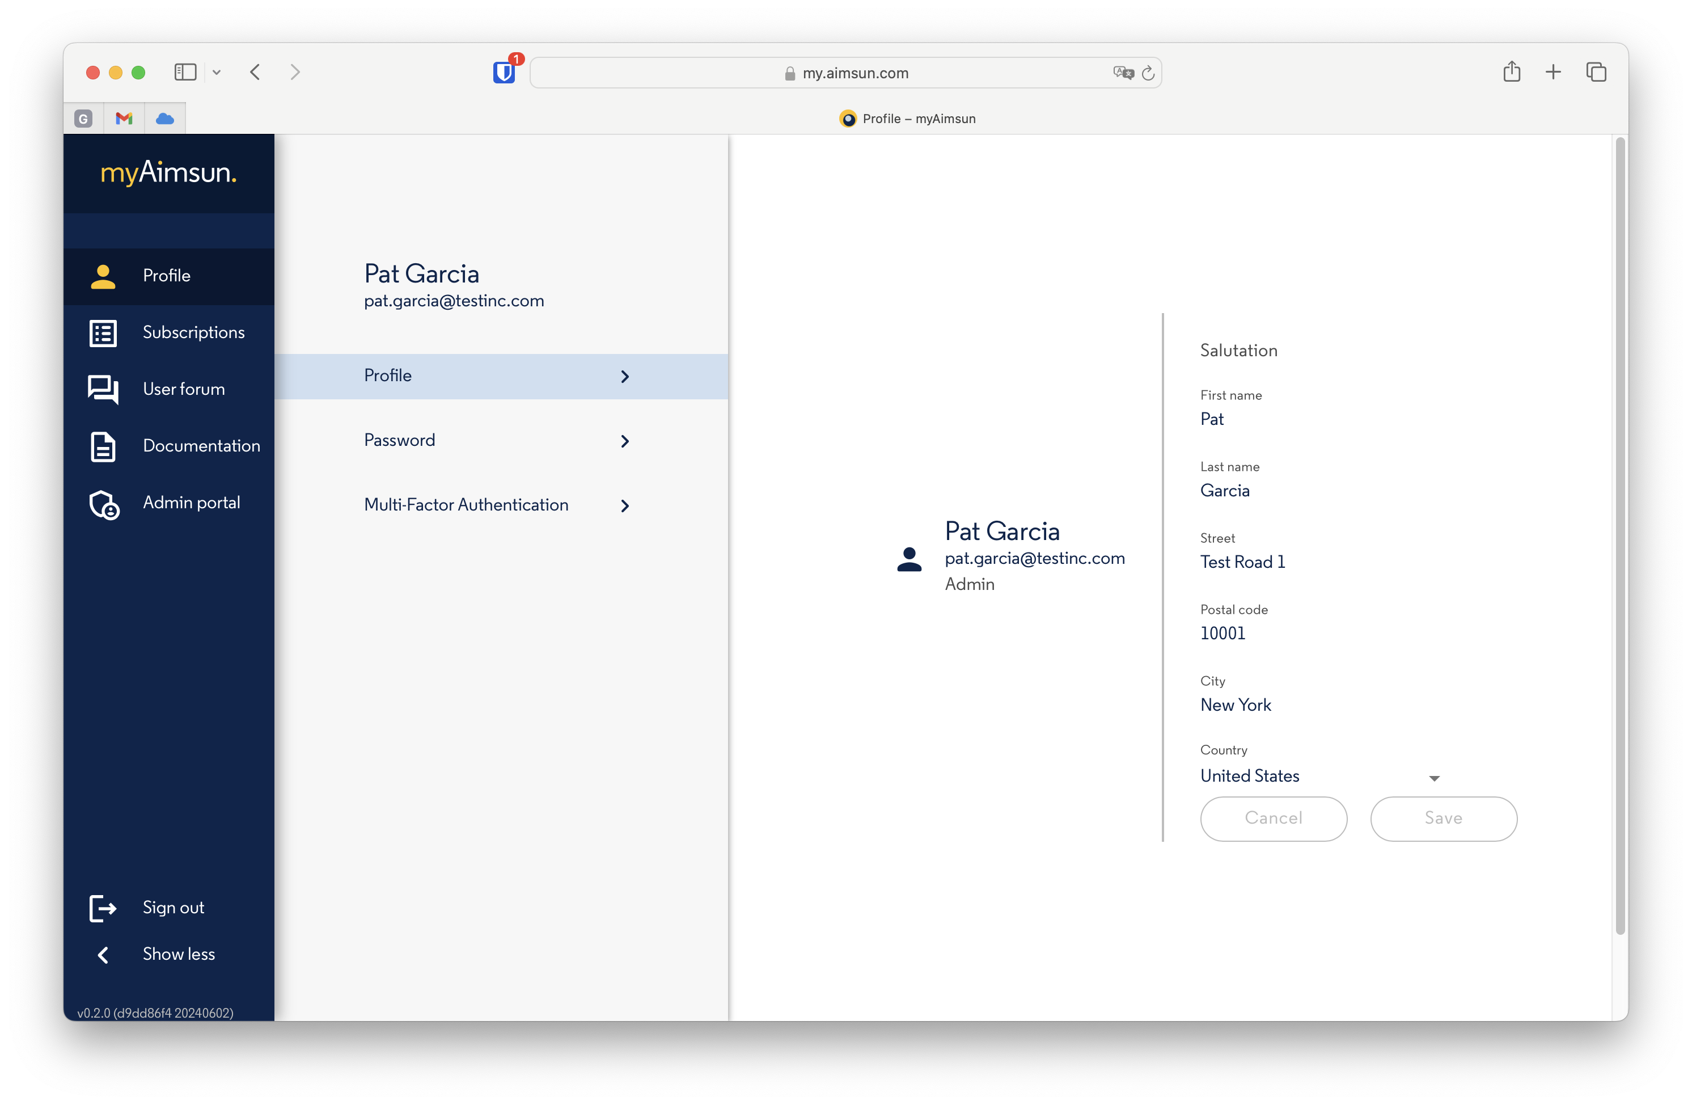
Task: Open User forum chat icon
Action: click(x=103, y=390)
